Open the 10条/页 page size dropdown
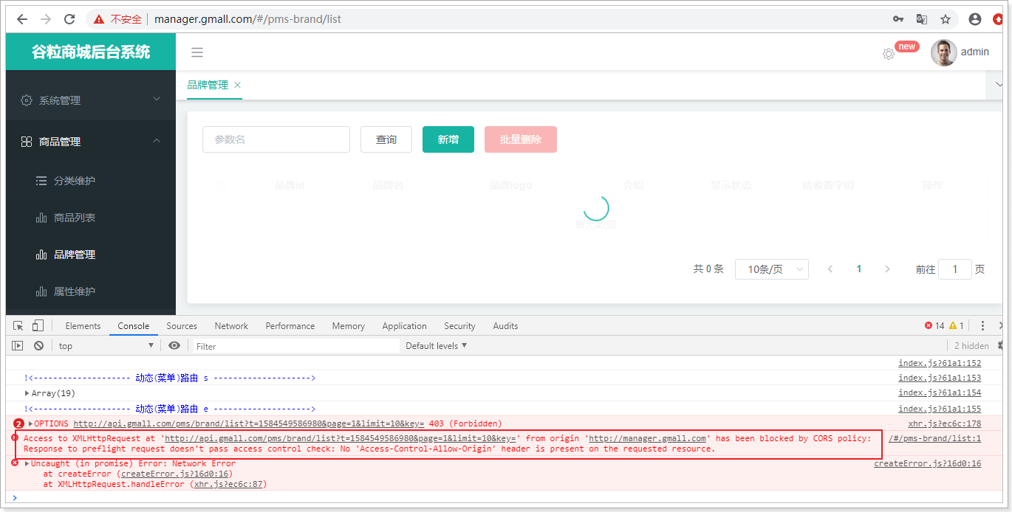 pos(771,269)
